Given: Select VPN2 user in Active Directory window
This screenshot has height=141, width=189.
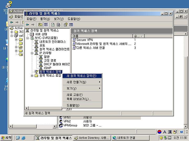Looking at the screenshot, I should (67, 121).
